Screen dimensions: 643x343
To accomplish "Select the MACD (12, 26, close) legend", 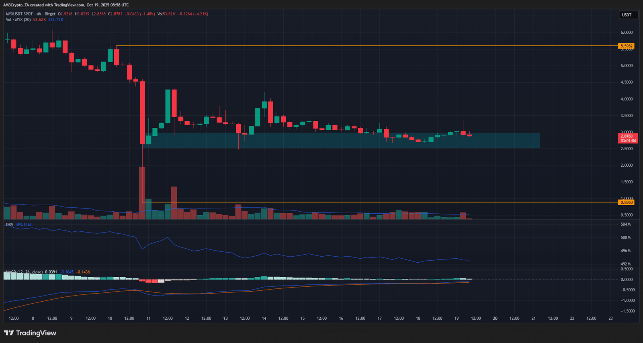I will (x=24, y=272).
